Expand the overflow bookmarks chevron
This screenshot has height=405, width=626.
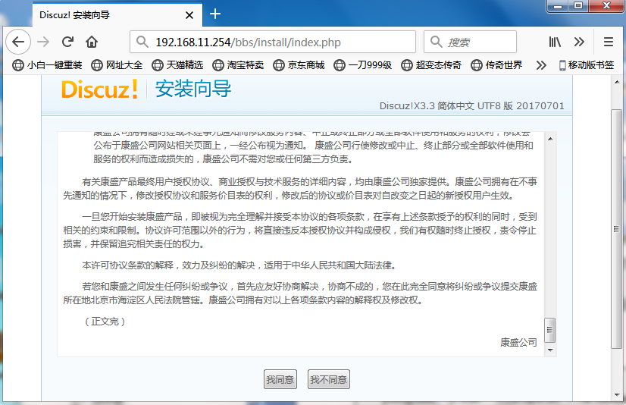541,65
